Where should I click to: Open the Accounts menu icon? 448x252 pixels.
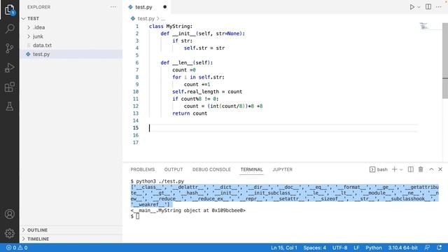[10, 214]
